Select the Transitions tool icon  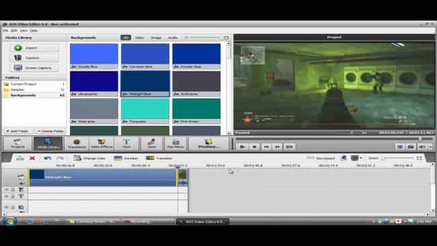77,144
